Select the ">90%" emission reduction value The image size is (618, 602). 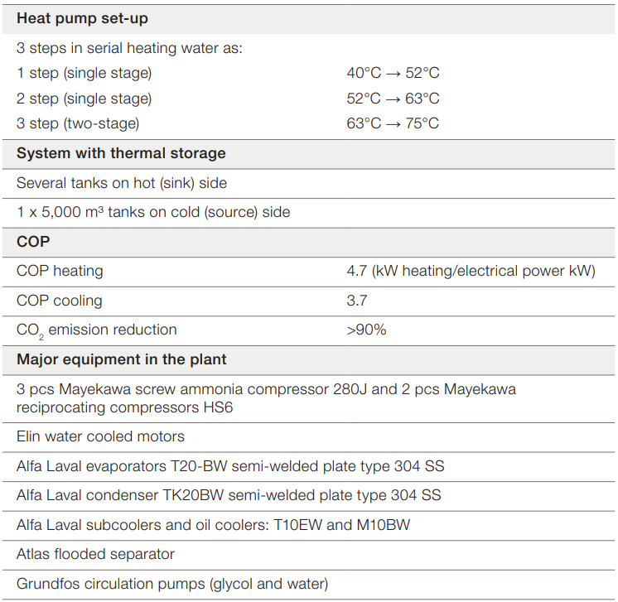coord(366,330)
